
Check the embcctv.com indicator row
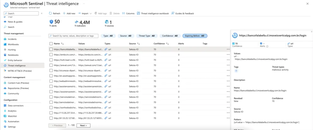click(x=51, y=54)
